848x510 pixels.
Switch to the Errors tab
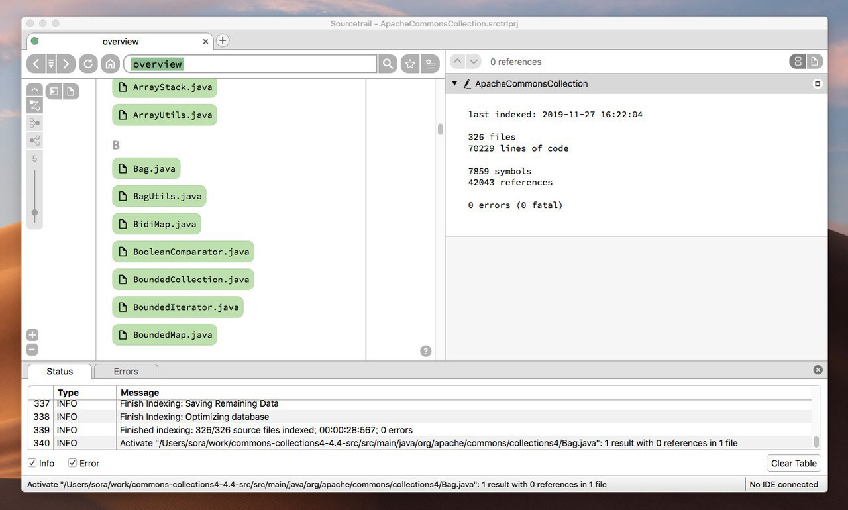tap(126, 371)
